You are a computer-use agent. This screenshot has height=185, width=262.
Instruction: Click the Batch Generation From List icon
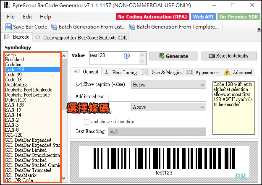coord(54,27)
